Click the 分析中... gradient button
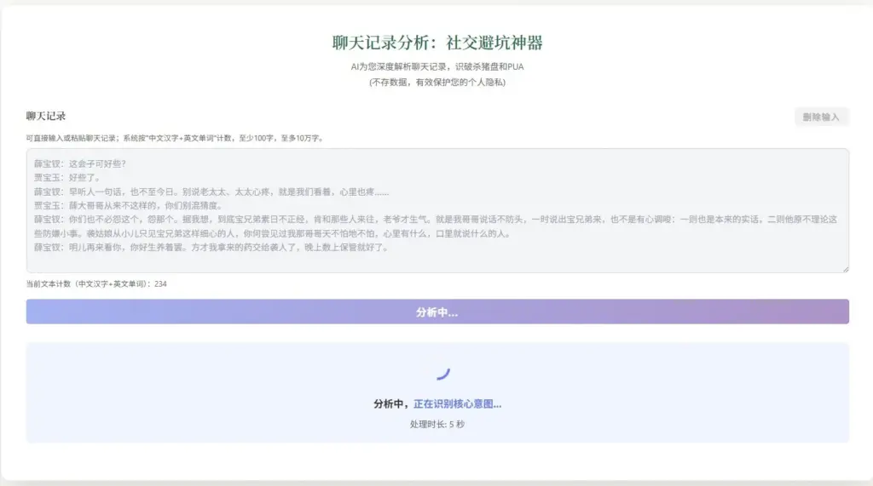This screenshot has height=486, width=873. [437, 312]
